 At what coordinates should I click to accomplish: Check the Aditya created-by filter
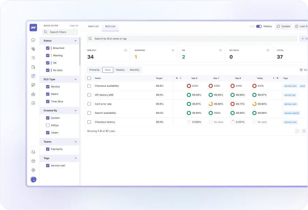pos(48,125)
